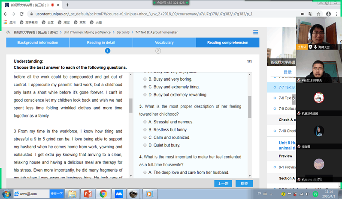Select answer B. Busy and very boring
The image size is (342, 199).
tap(145, 79)
